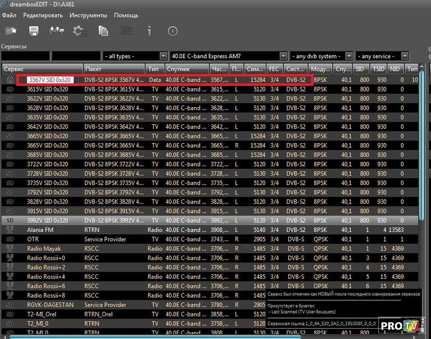Click the Пакет column header

pyautogui.click(x=113, y=69)
